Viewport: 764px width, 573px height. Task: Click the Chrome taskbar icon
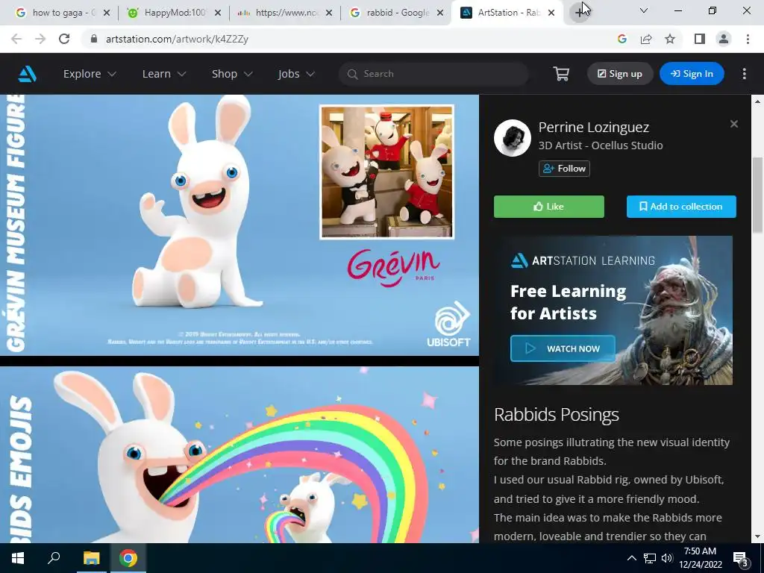(128, 558)
